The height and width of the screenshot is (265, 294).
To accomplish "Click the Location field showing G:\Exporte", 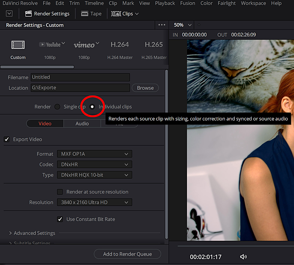I will coord(80,88).
